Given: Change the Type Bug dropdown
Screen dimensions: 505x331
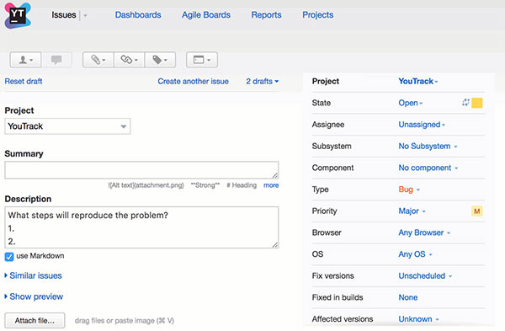Looking at the screenshot, I should pos(409,190).
